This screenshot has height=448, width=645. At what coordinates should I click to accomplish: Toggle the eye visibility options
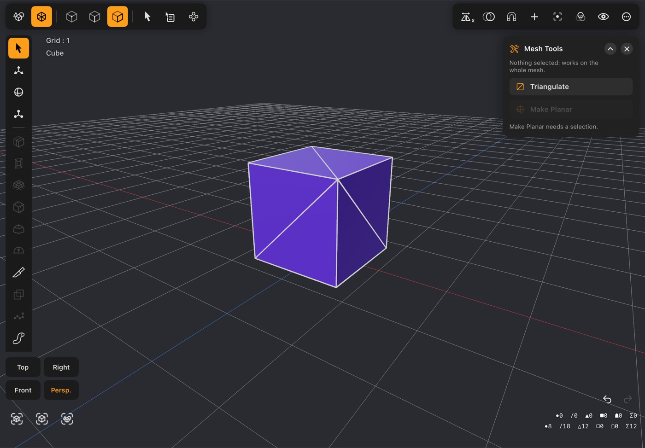[x=604, y=17]
